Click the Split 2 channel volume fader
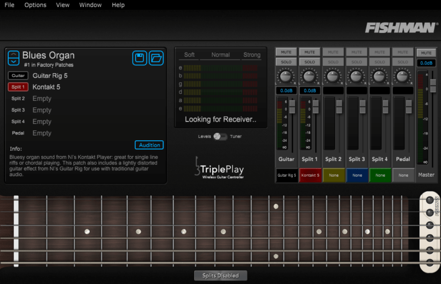This screenshot has height=284, width=441. 339,106
